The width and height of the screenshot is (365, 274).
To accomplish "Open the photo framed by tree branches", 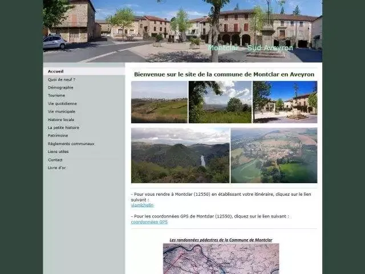I will click(220, 102).
